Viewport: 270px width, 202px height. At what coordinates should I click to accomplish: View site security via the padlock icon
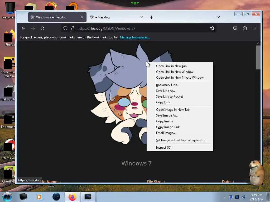click(x=73, y=28)
